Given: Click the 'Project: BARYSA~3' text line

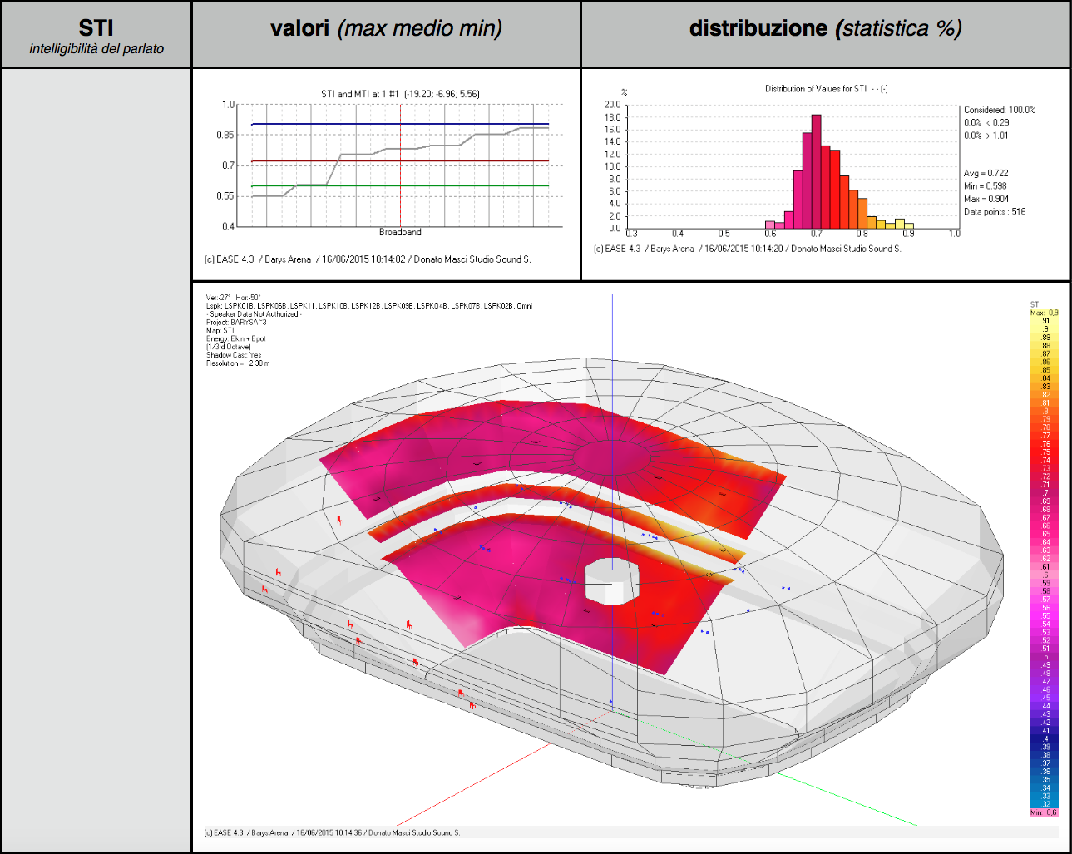Looking at the screenshot, I should pyautogui.click(x=236, y=322).
